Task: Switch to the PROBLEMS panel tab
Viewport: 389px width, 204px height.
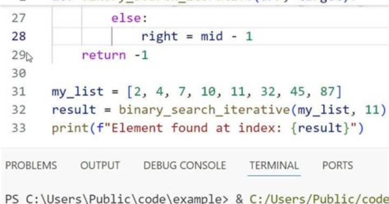Action: pos(31,165)
